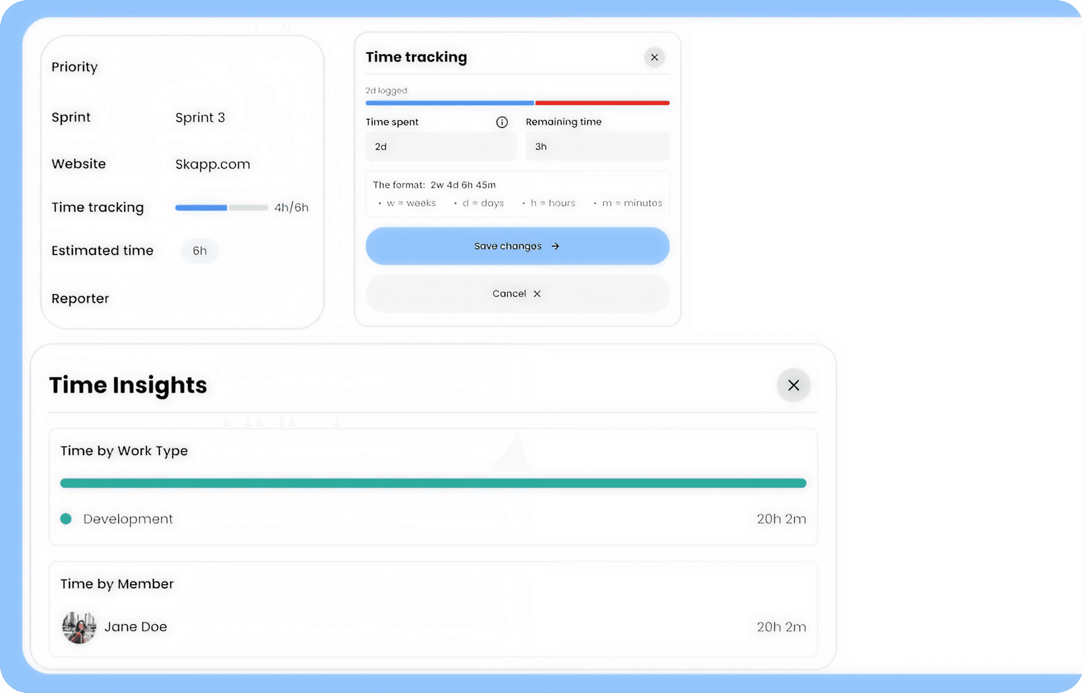The width and height of the screenshot is (1084, 693).
Task: Close the Time tracking dialog
Action: [654, 57]
